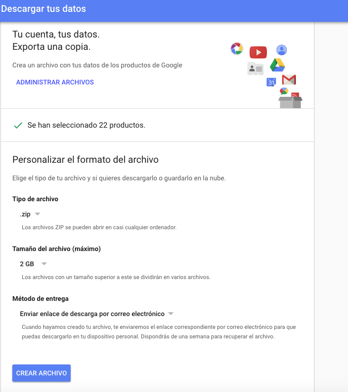Click the Google Drive triangle icon
Viewport: 348px width, 392px height.
(x=277, y=65)
